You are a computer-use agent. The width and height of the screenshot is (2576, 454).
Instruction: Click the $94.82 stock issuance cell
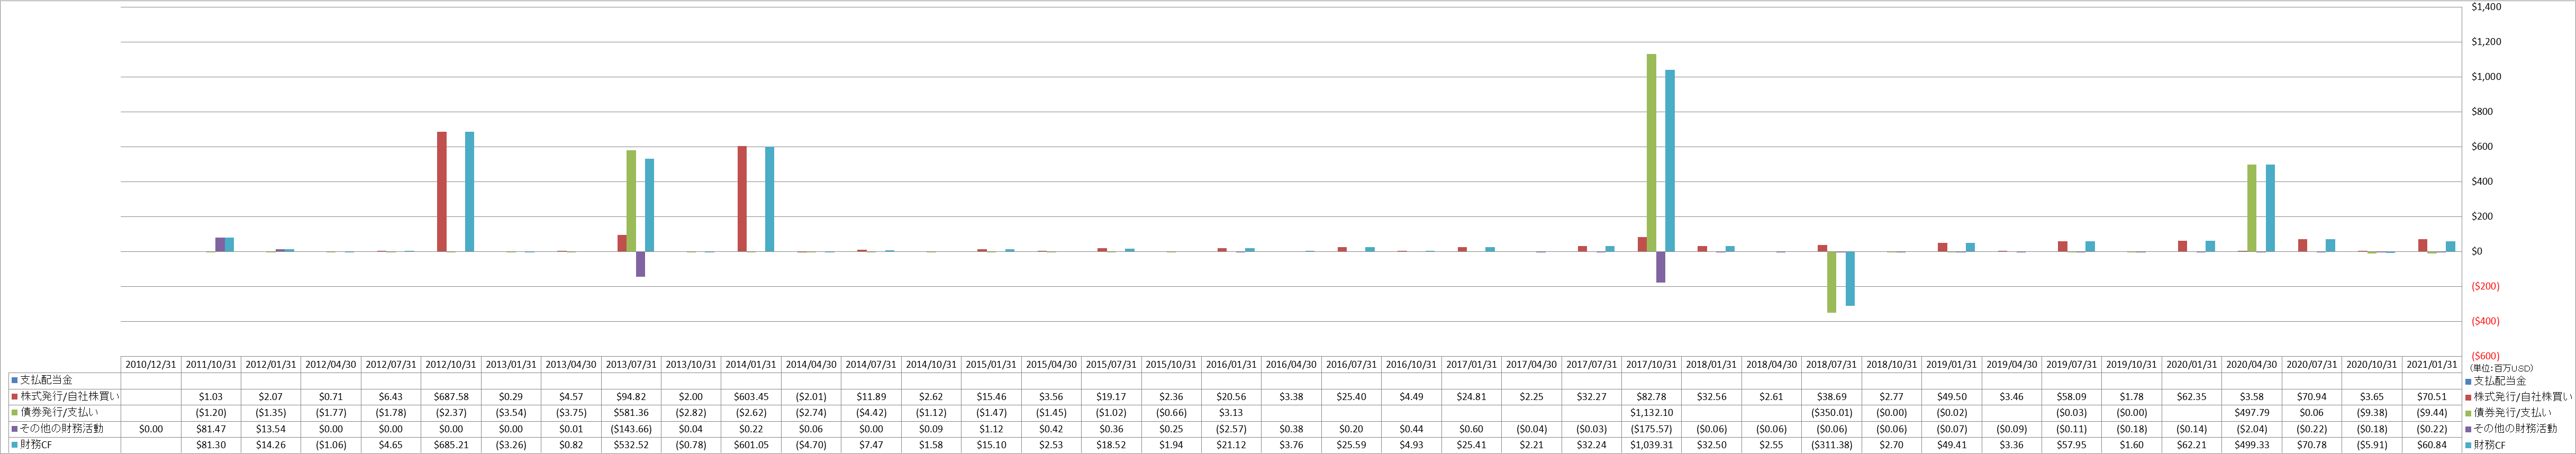(631, 397)
